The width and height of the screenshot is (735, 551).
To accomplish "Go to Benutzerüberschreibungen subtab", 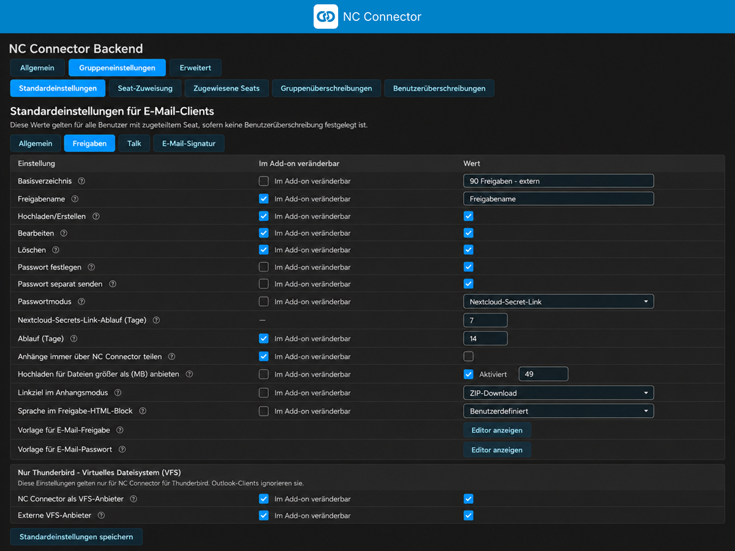I will point(439,88).
